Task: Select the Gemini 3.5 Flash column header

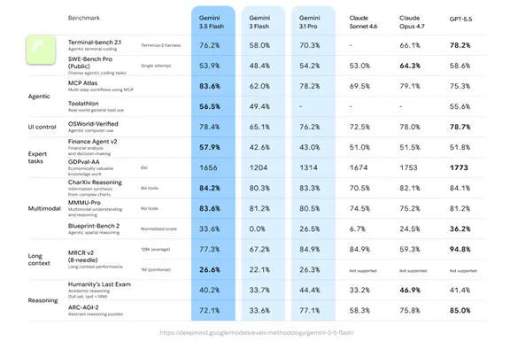Action: (x=212, y=22)
